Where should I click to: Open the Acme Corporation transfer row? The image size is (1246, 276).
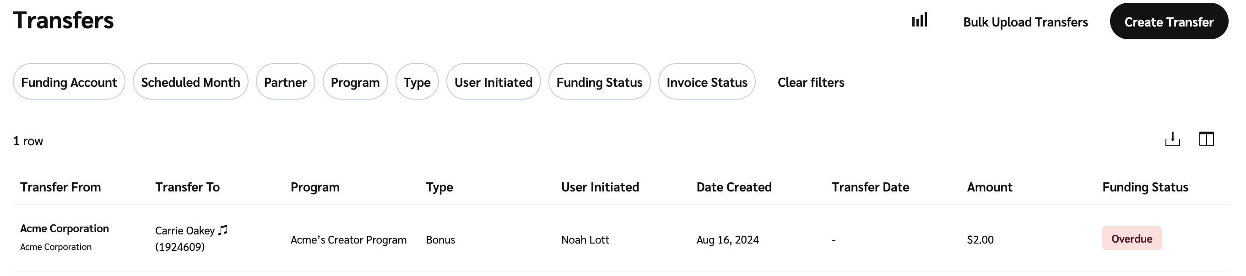point(65,229)
